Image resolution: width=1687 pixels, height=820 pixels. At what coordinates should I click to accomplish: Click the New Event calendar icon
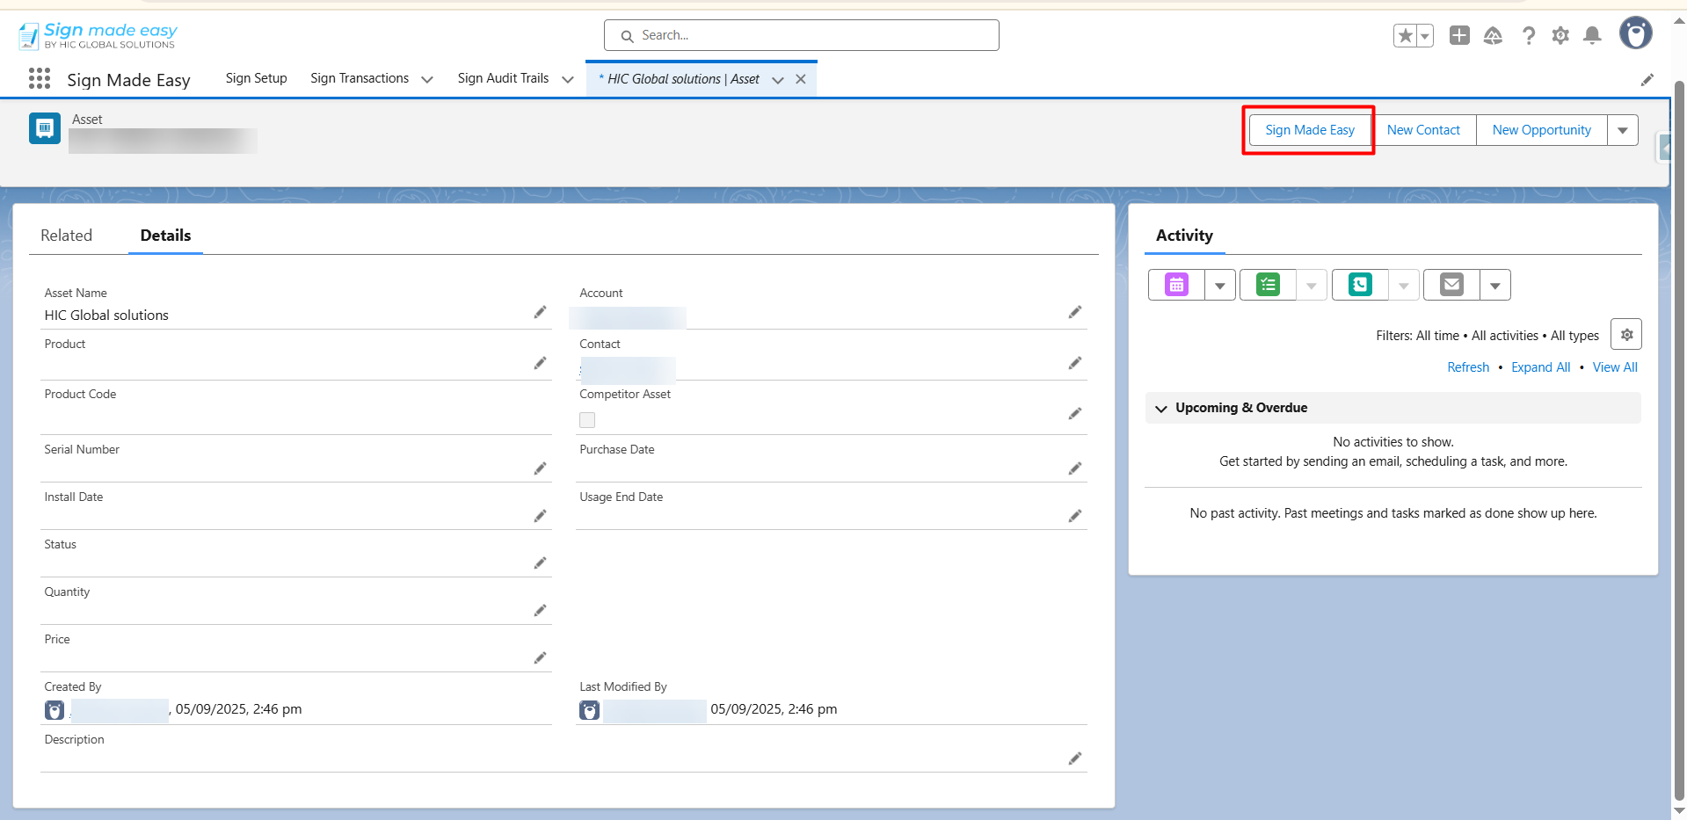pos(1176,285)
